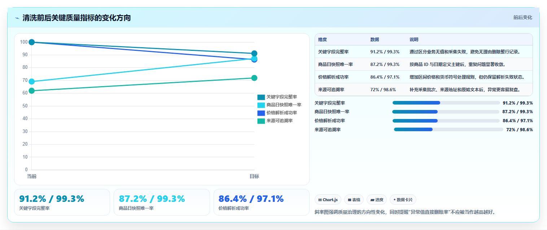Click the 价格解析成功率 progress bar
547x230 pixels.
446,121
